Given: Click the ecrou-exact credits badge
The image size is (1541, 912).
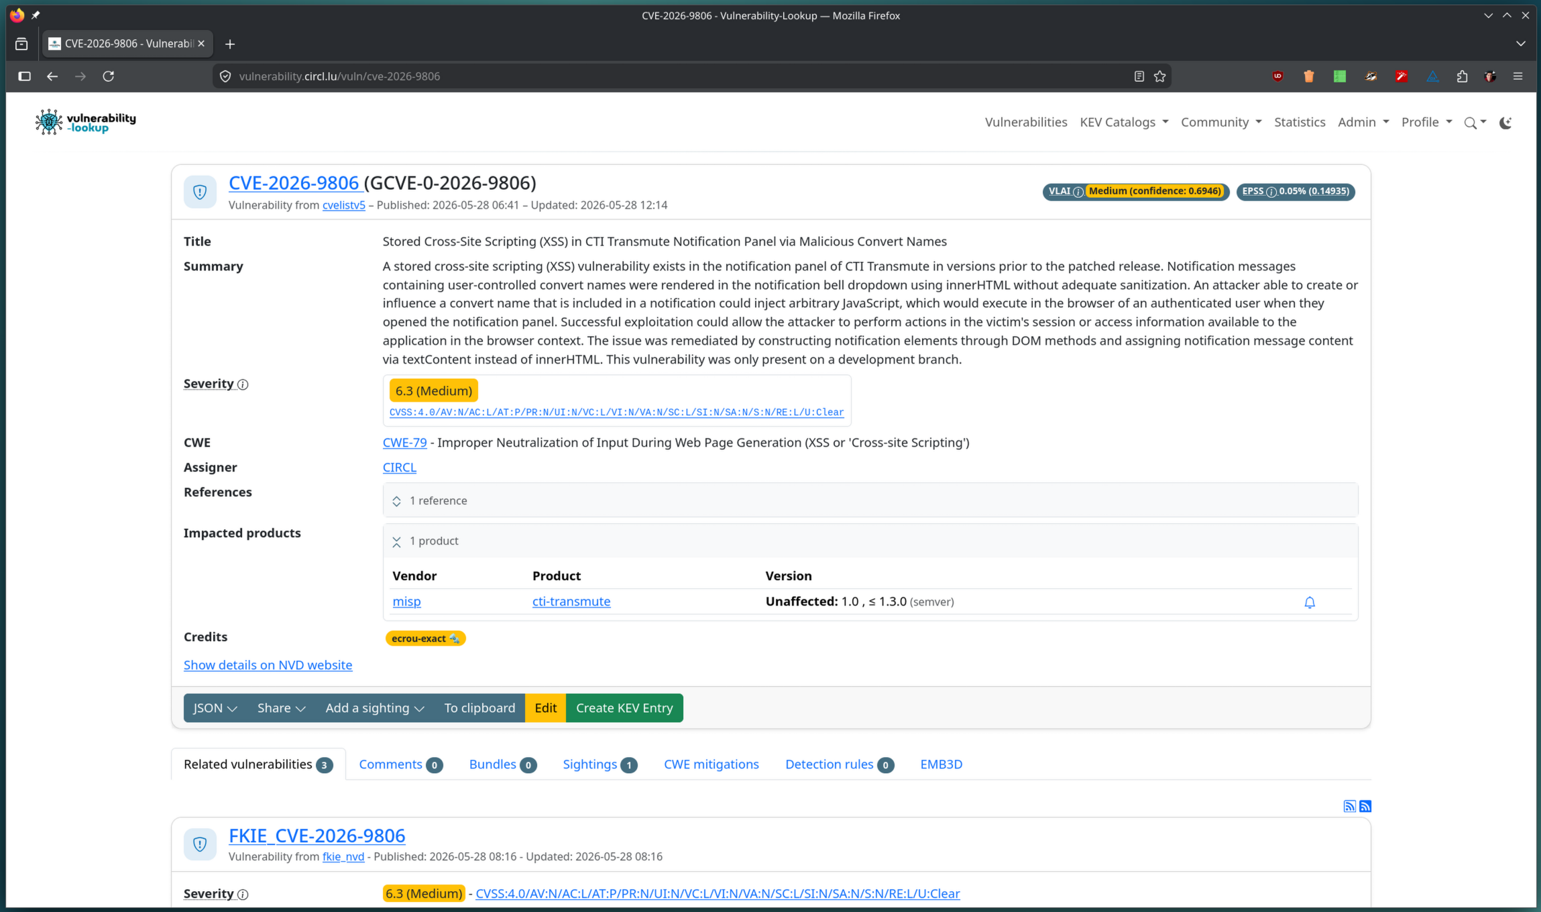Looking at the screenshot, I should tap(425, 638).
